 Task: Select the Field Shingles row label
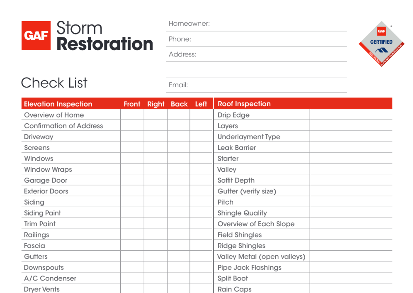pyautogui.click(x=239, y=235)
